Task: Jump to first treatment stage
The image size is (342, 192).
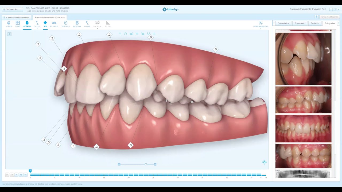Action: pos(7,175)
